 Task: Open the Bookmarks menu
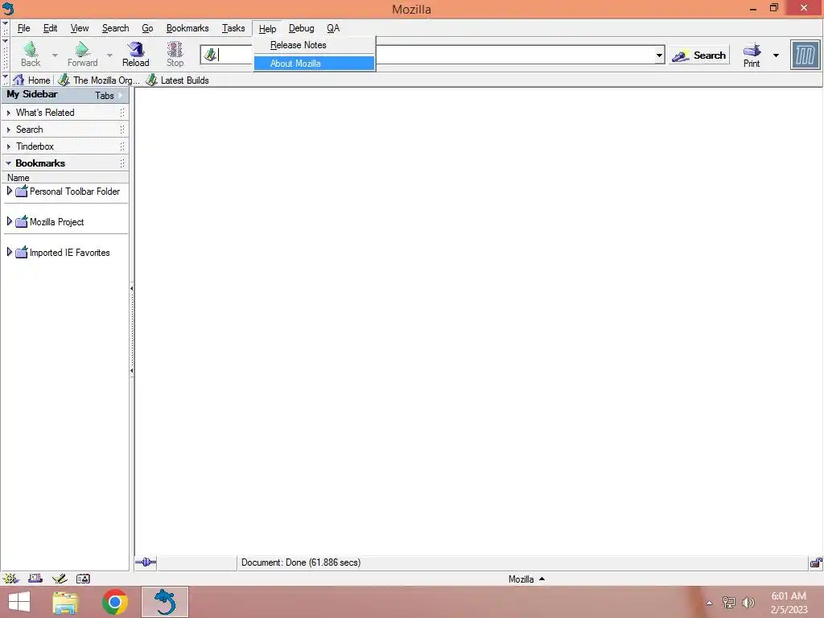coord(187,28)
